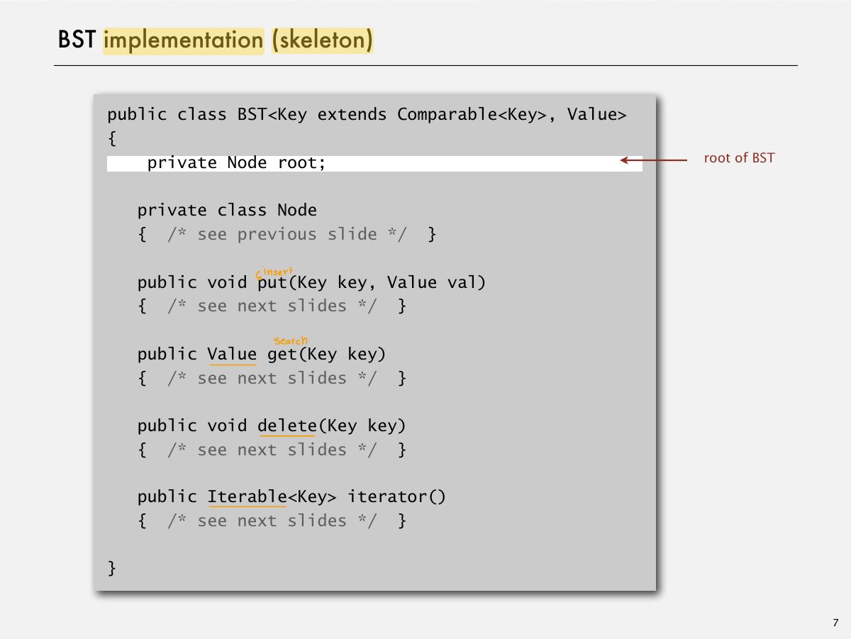
Task: Click the handwritten 'search' annotation
Action: pyautogui.click(x=291, y=341)
